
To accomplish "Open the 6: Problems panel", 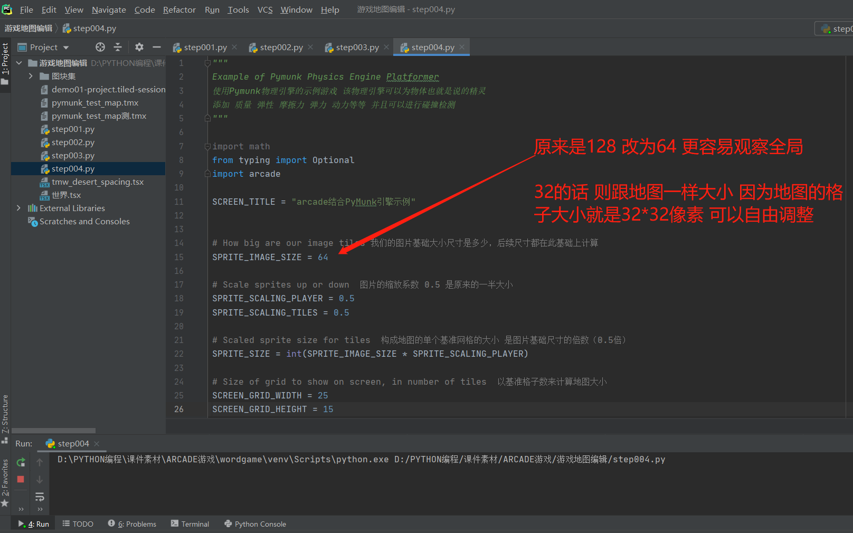I will click(x=131, y=524).
